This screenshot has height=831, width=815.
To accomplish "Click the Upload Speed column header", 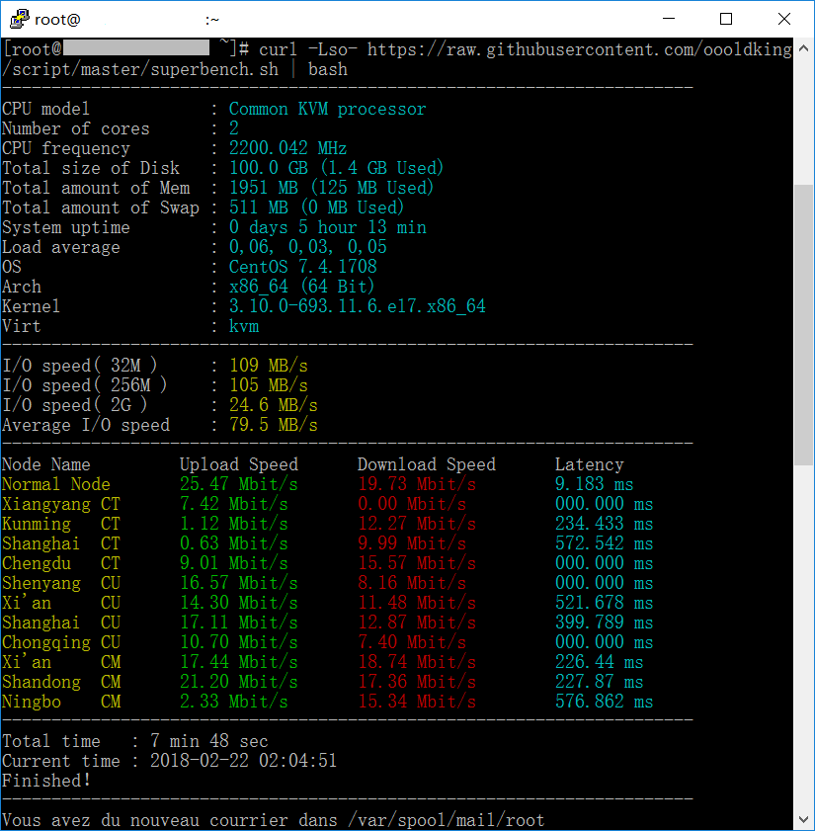I will pyautogui.click(x=238, y=464).
